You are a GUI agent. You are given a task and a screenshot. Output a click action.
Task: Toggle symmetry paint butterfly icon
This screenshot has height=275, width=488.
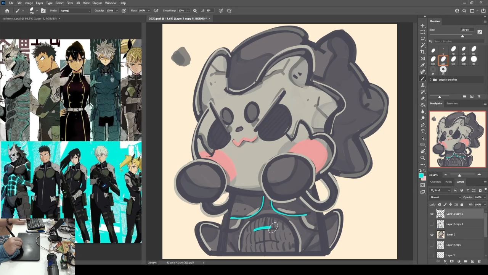pyautogui.click(x=229, y=11)
